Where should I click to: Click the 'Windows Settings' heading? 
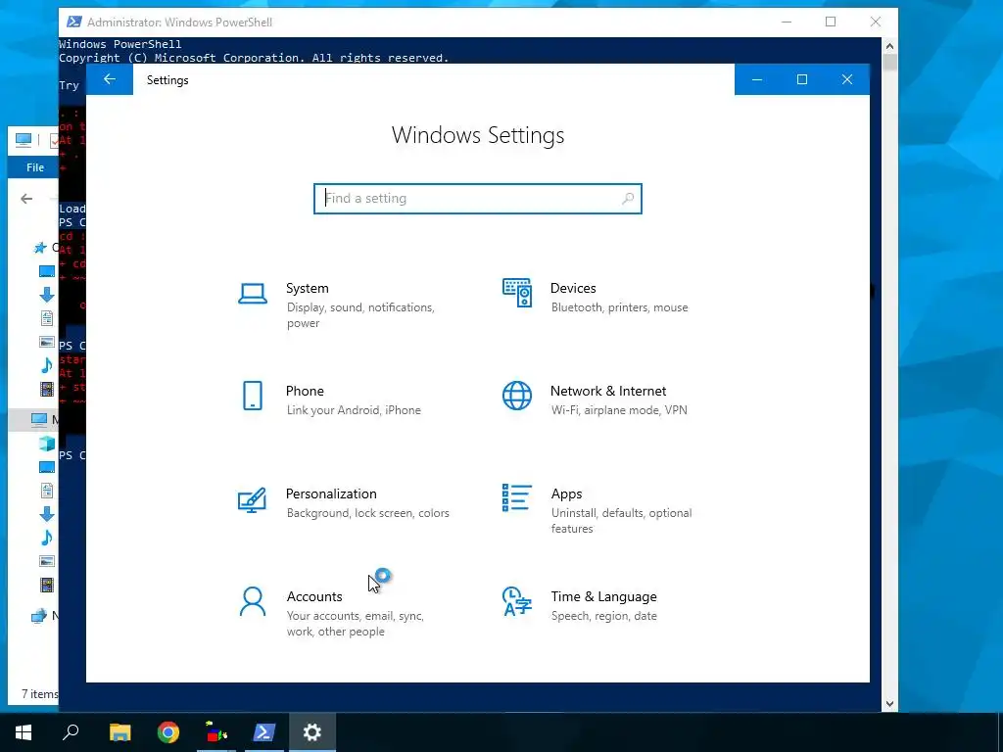point(478,135)
